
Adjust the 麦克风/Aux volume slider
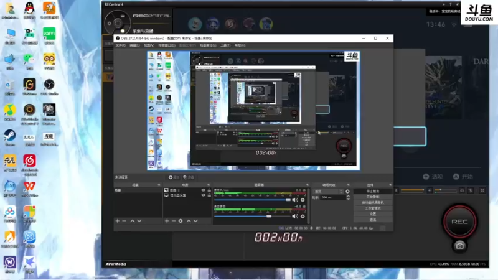click(252, 200)
